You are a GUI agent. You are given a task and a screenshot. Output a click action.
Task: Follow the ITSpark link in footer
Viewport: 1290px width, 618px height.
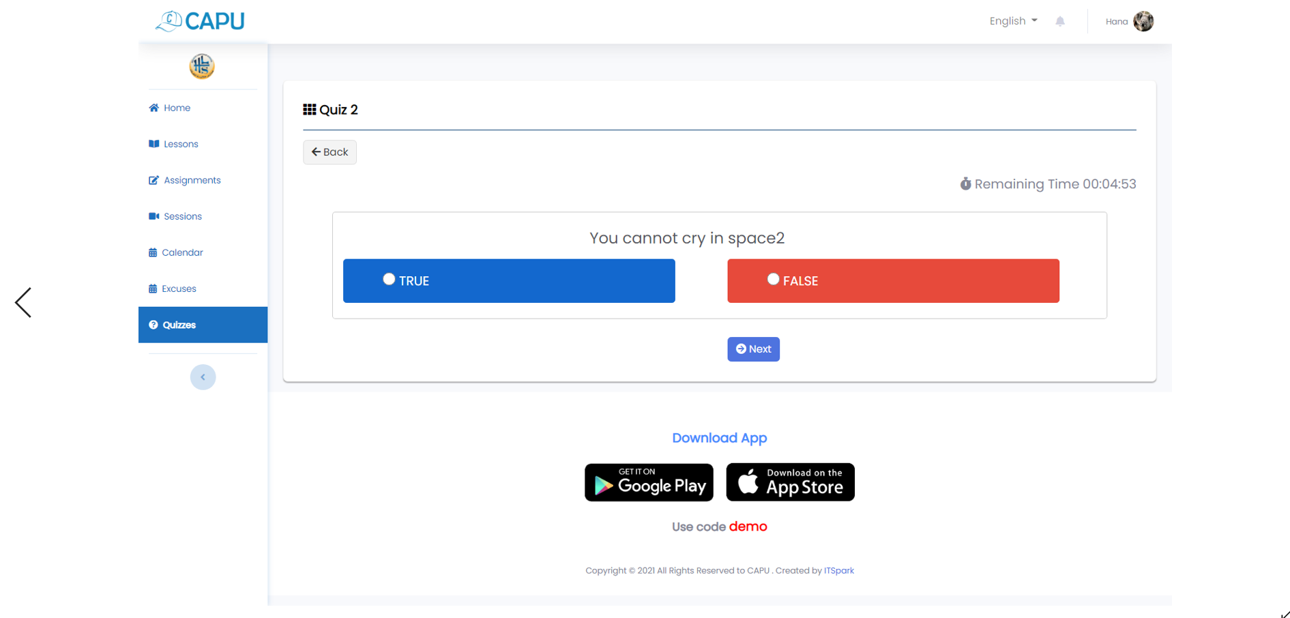coord(838,571)
